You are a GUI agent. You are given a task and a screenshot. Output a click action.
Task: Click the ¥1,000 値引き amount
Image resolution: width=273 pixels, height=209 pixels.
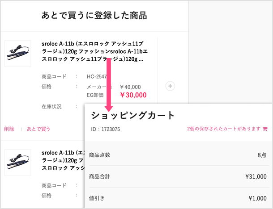(x=258, y=198)
